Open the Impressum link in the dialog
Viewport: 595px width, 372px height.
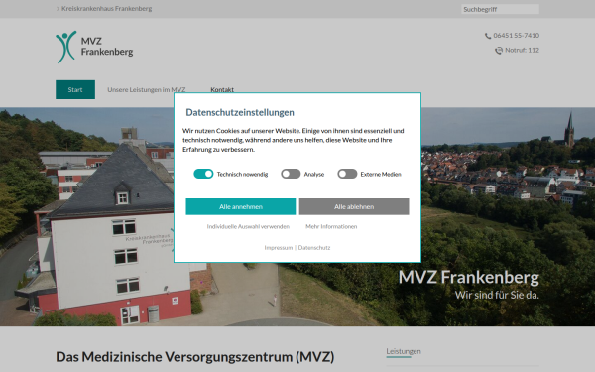point(278,247)
